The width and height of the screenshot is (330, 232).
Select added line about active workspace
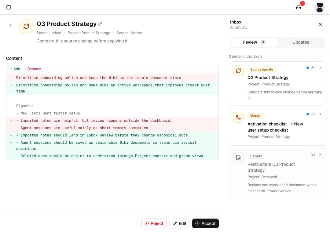[x=112, y=88]
